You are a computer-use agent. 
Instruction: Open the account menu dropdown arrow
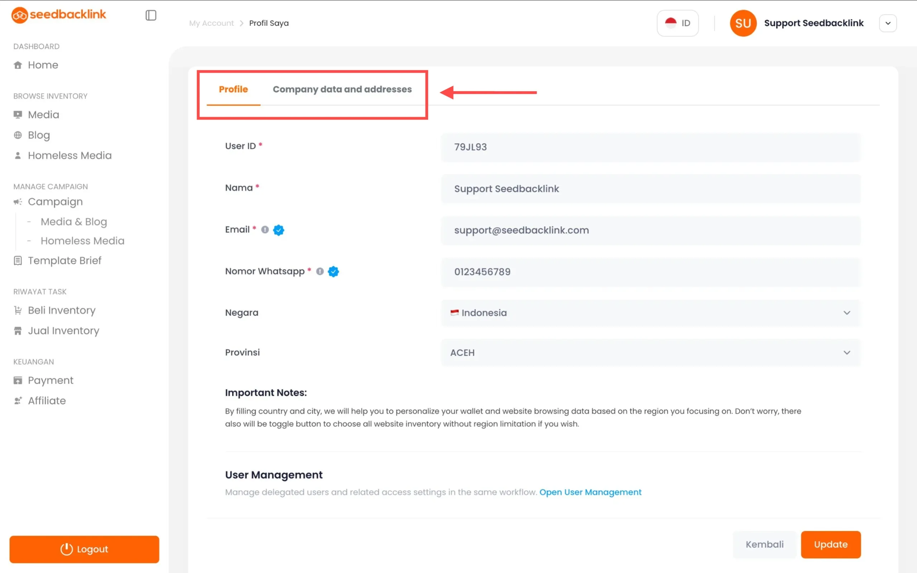[888, 23]
